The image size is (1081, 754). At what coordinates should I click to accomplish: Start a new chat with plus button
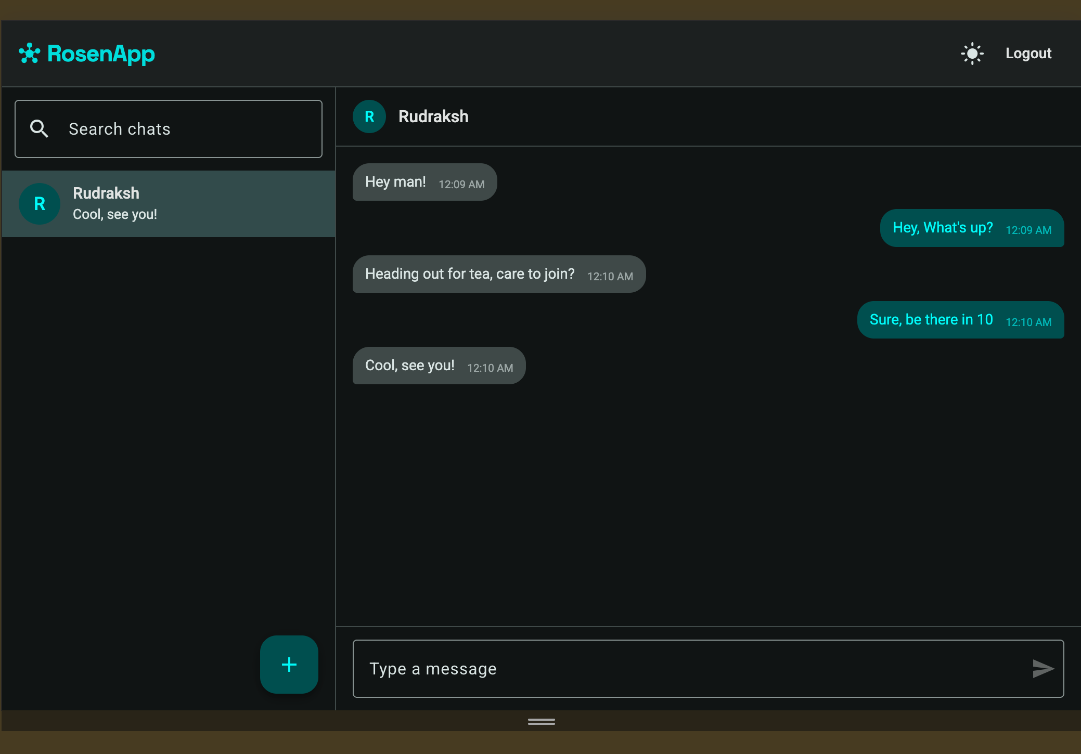tap(289, 665)
